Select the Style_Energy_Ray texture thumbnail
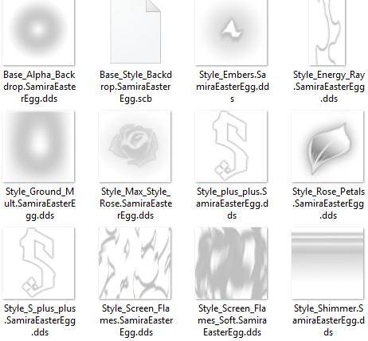This screenshot has width=368, height=341. click(x=327, y=32)
